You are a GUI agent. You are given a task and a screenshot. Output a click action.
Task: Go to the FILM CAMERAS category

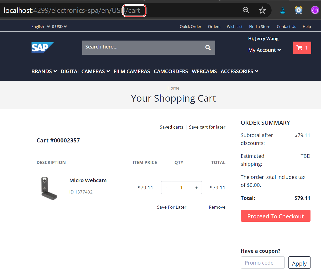[x=132, y=71]
